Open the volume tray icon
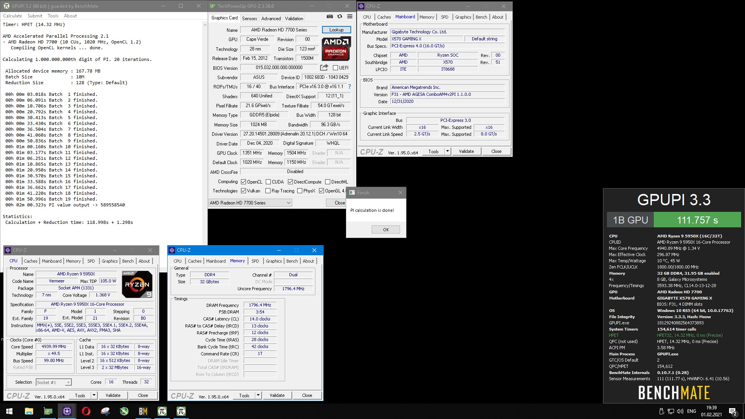The width and height of the screenshot is (745, 419). (x=680, y=411)
